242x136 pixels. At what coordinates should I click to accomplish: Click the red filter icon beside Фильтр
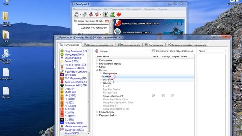97,51
